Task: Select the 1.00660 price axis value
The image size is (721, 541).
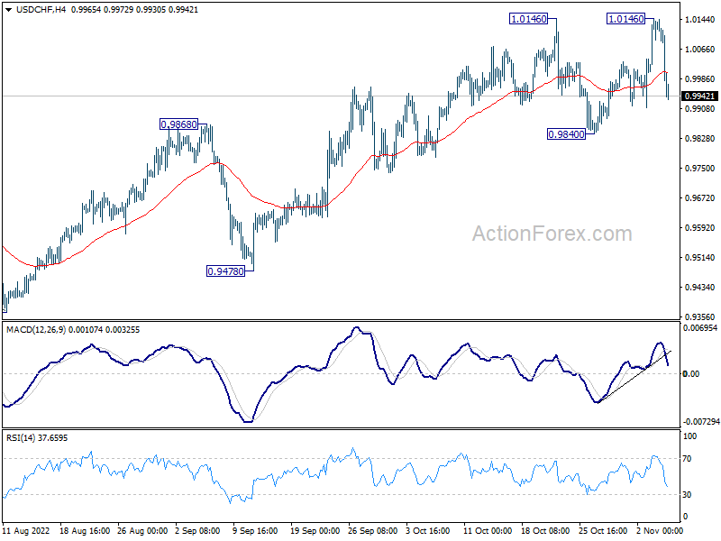Action: (700, 50)
